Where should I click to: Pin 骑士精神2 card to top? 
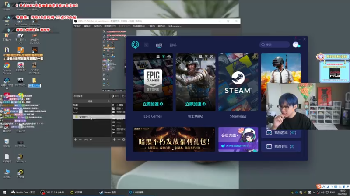[206, 57]
